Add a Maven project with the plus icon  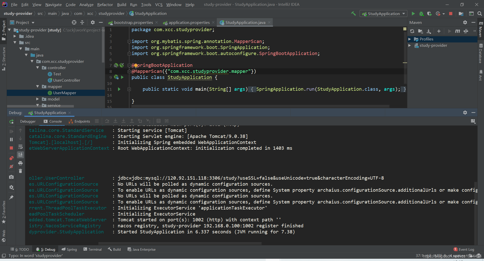coord(439,31)
